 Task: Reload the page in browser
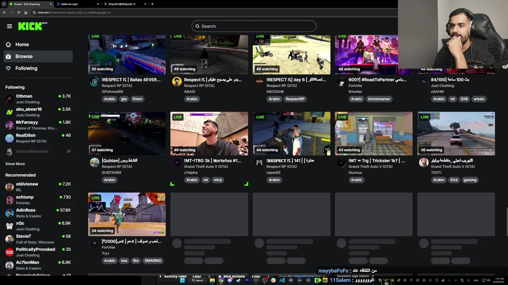(18, 12)
